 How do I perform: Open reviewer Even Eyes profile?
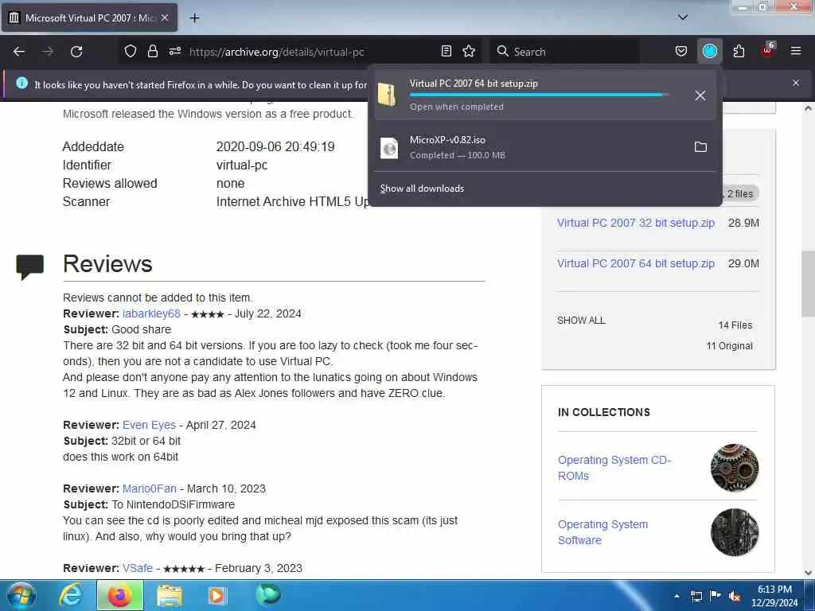coord(149,425)
